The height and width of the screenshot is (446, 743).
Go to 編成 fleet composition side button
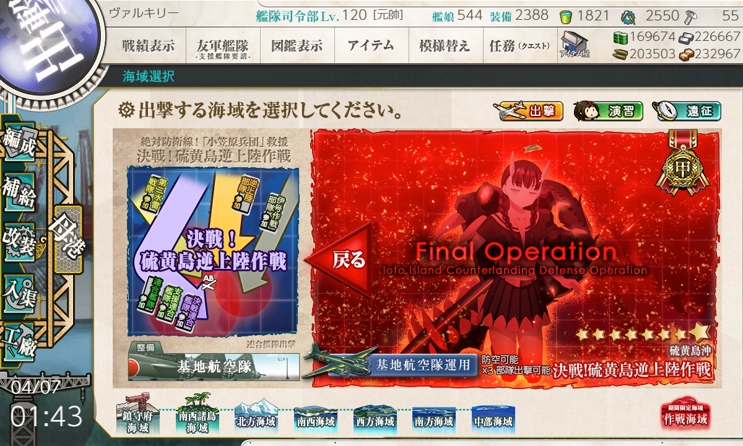pyautogui.click(x=19, y=144)
